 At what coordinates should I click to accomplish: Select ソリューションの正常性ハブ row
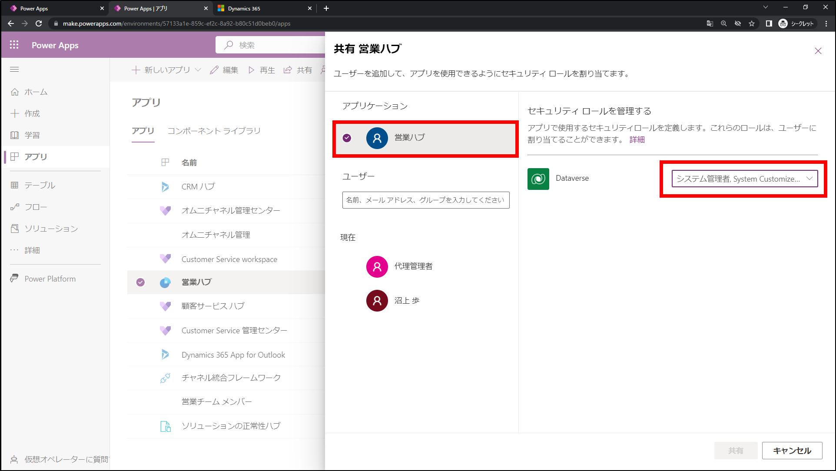(x=226, y=426)
